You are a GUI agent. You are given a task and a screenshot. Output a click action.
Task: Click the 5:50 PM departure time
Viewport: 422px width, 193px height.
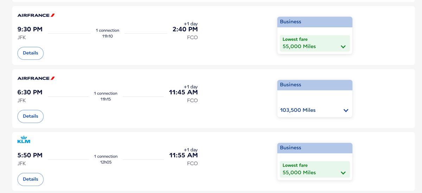pos(30,155)
